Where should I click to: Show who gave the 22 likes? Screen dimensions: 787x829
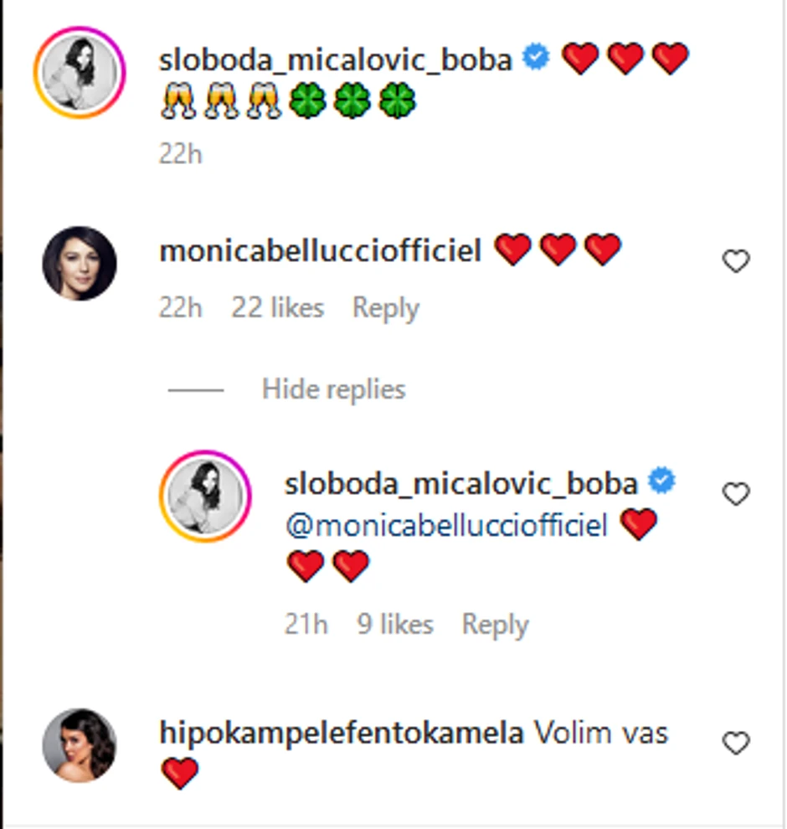pos(277,308)
